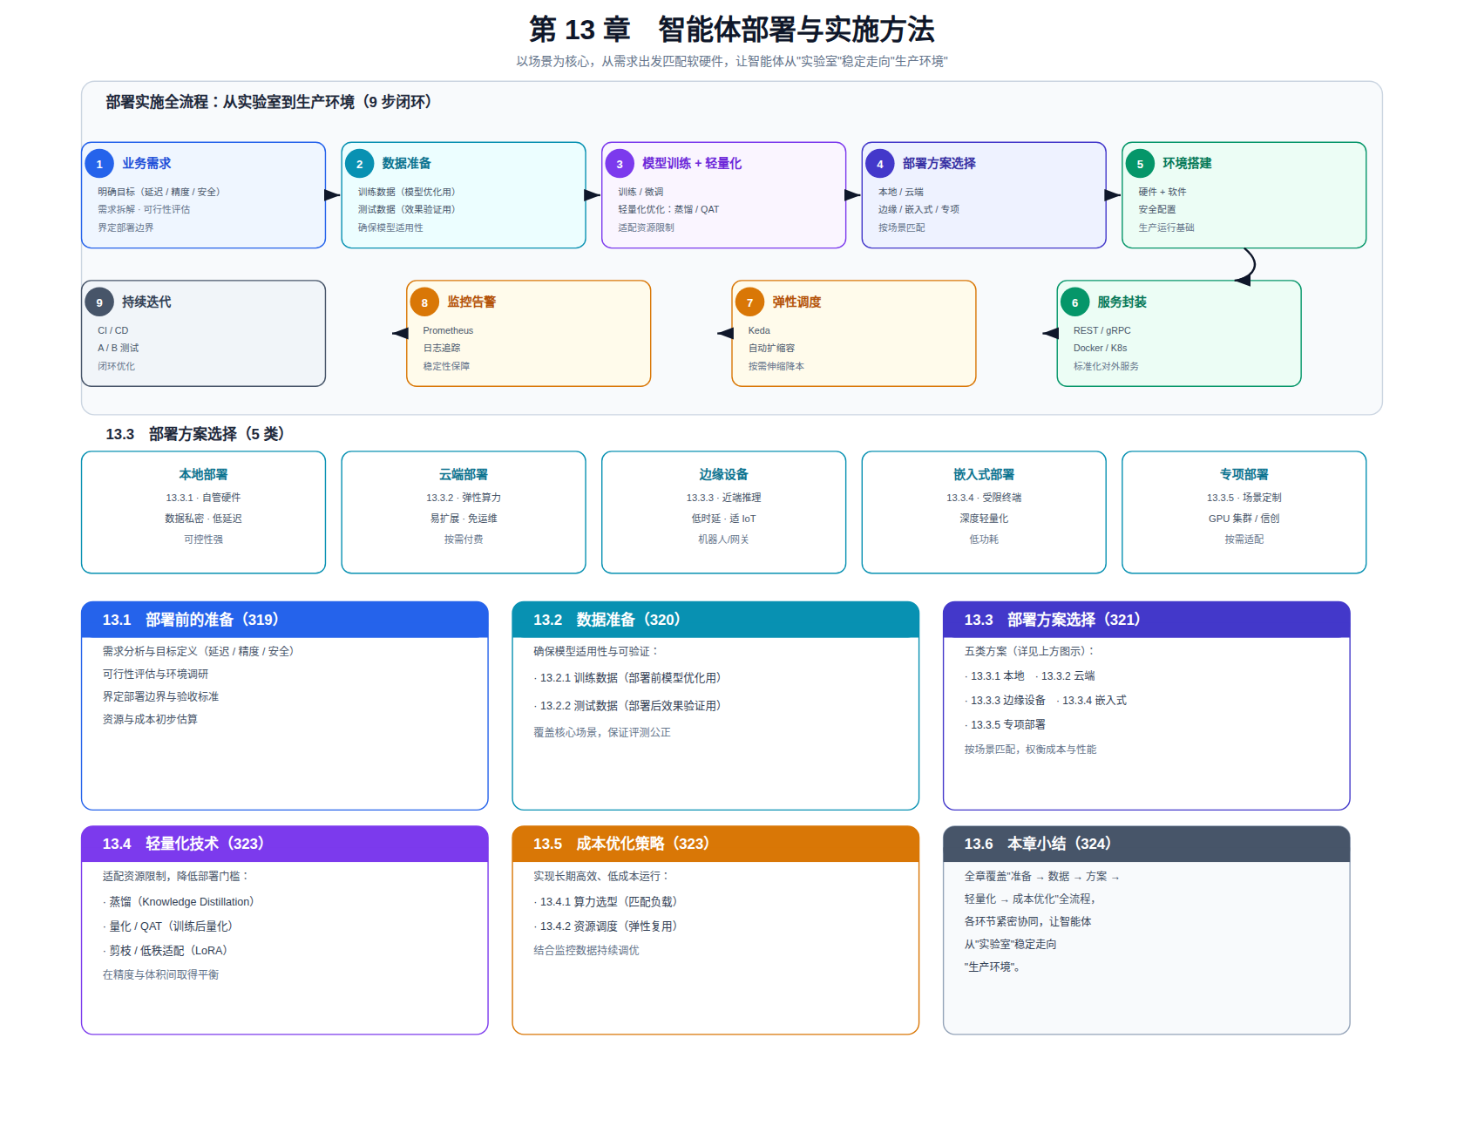Viewport: 1464px width, 1133px height.
Task: Click the text Keda in 弹性调度
Action: pyautogui.click(x=759, y=330)
